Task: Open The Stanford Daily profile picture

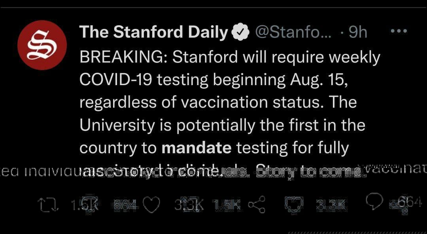Action: click(x=42, y=45)
